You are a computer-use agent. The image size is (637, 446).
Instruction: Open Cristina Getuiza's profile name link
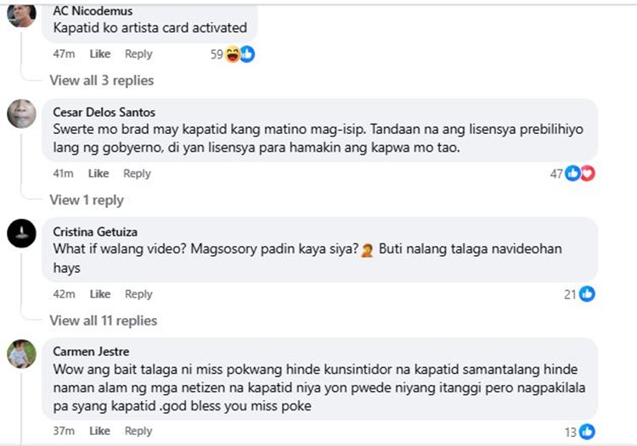pos(95,231)
